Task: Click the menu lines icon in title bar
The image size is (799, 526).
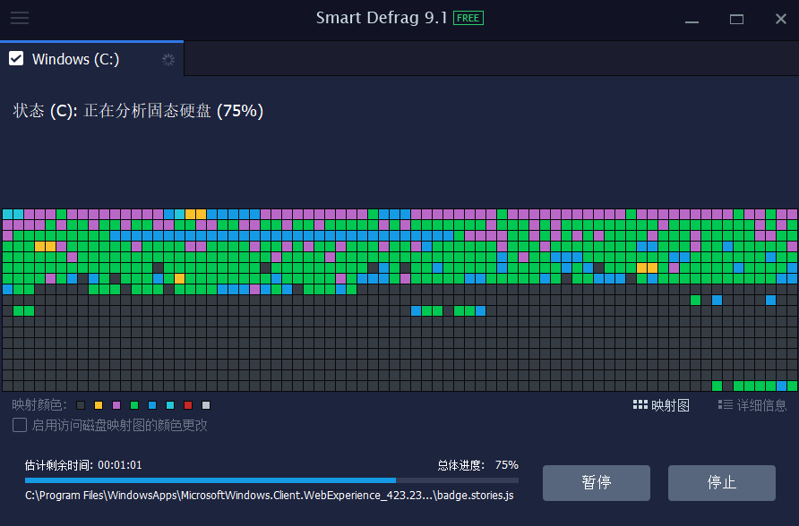Action: click(20, 18)
